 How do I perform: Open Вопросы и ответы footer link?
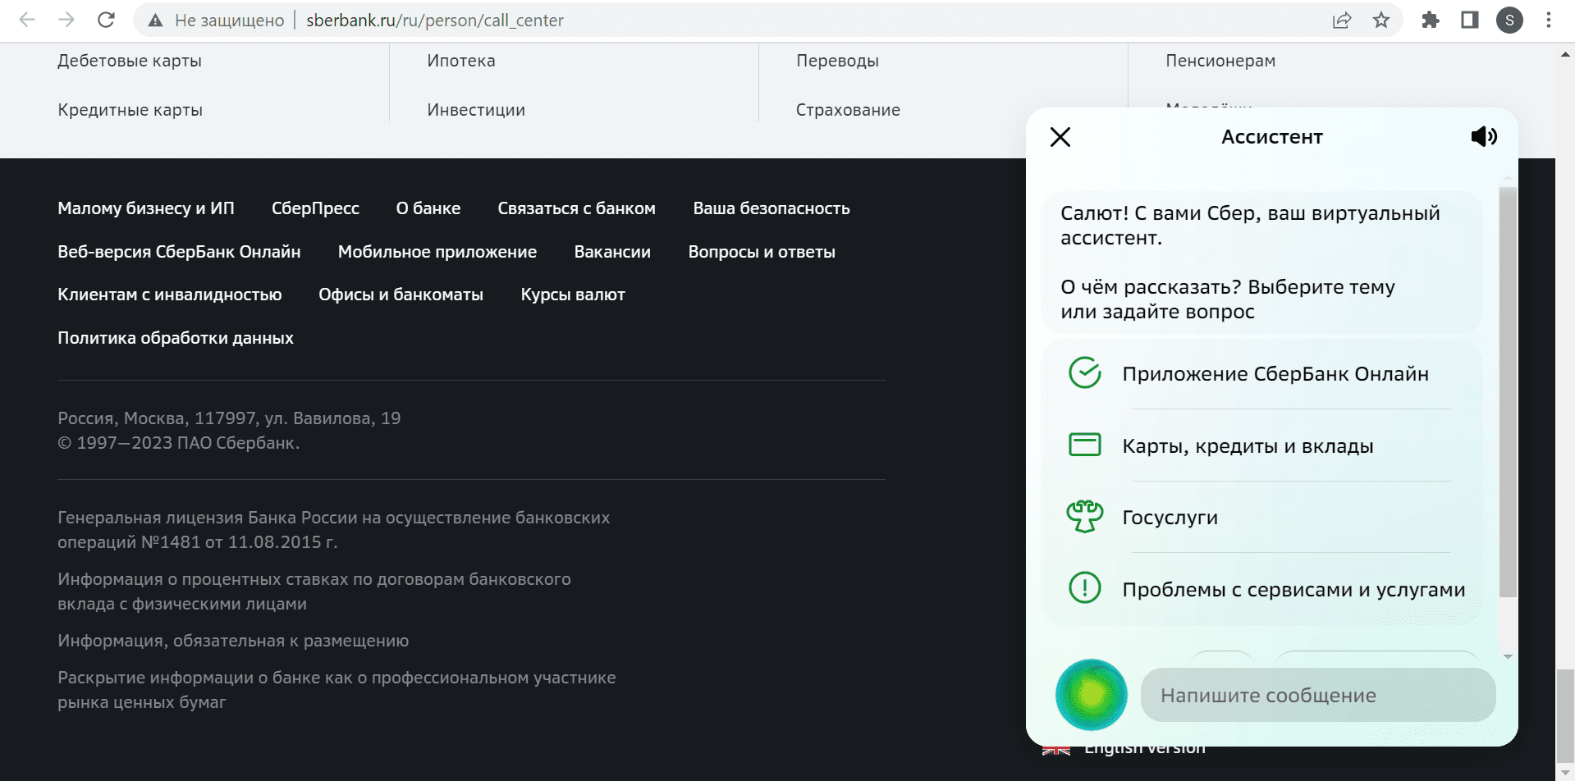[762, 252]
